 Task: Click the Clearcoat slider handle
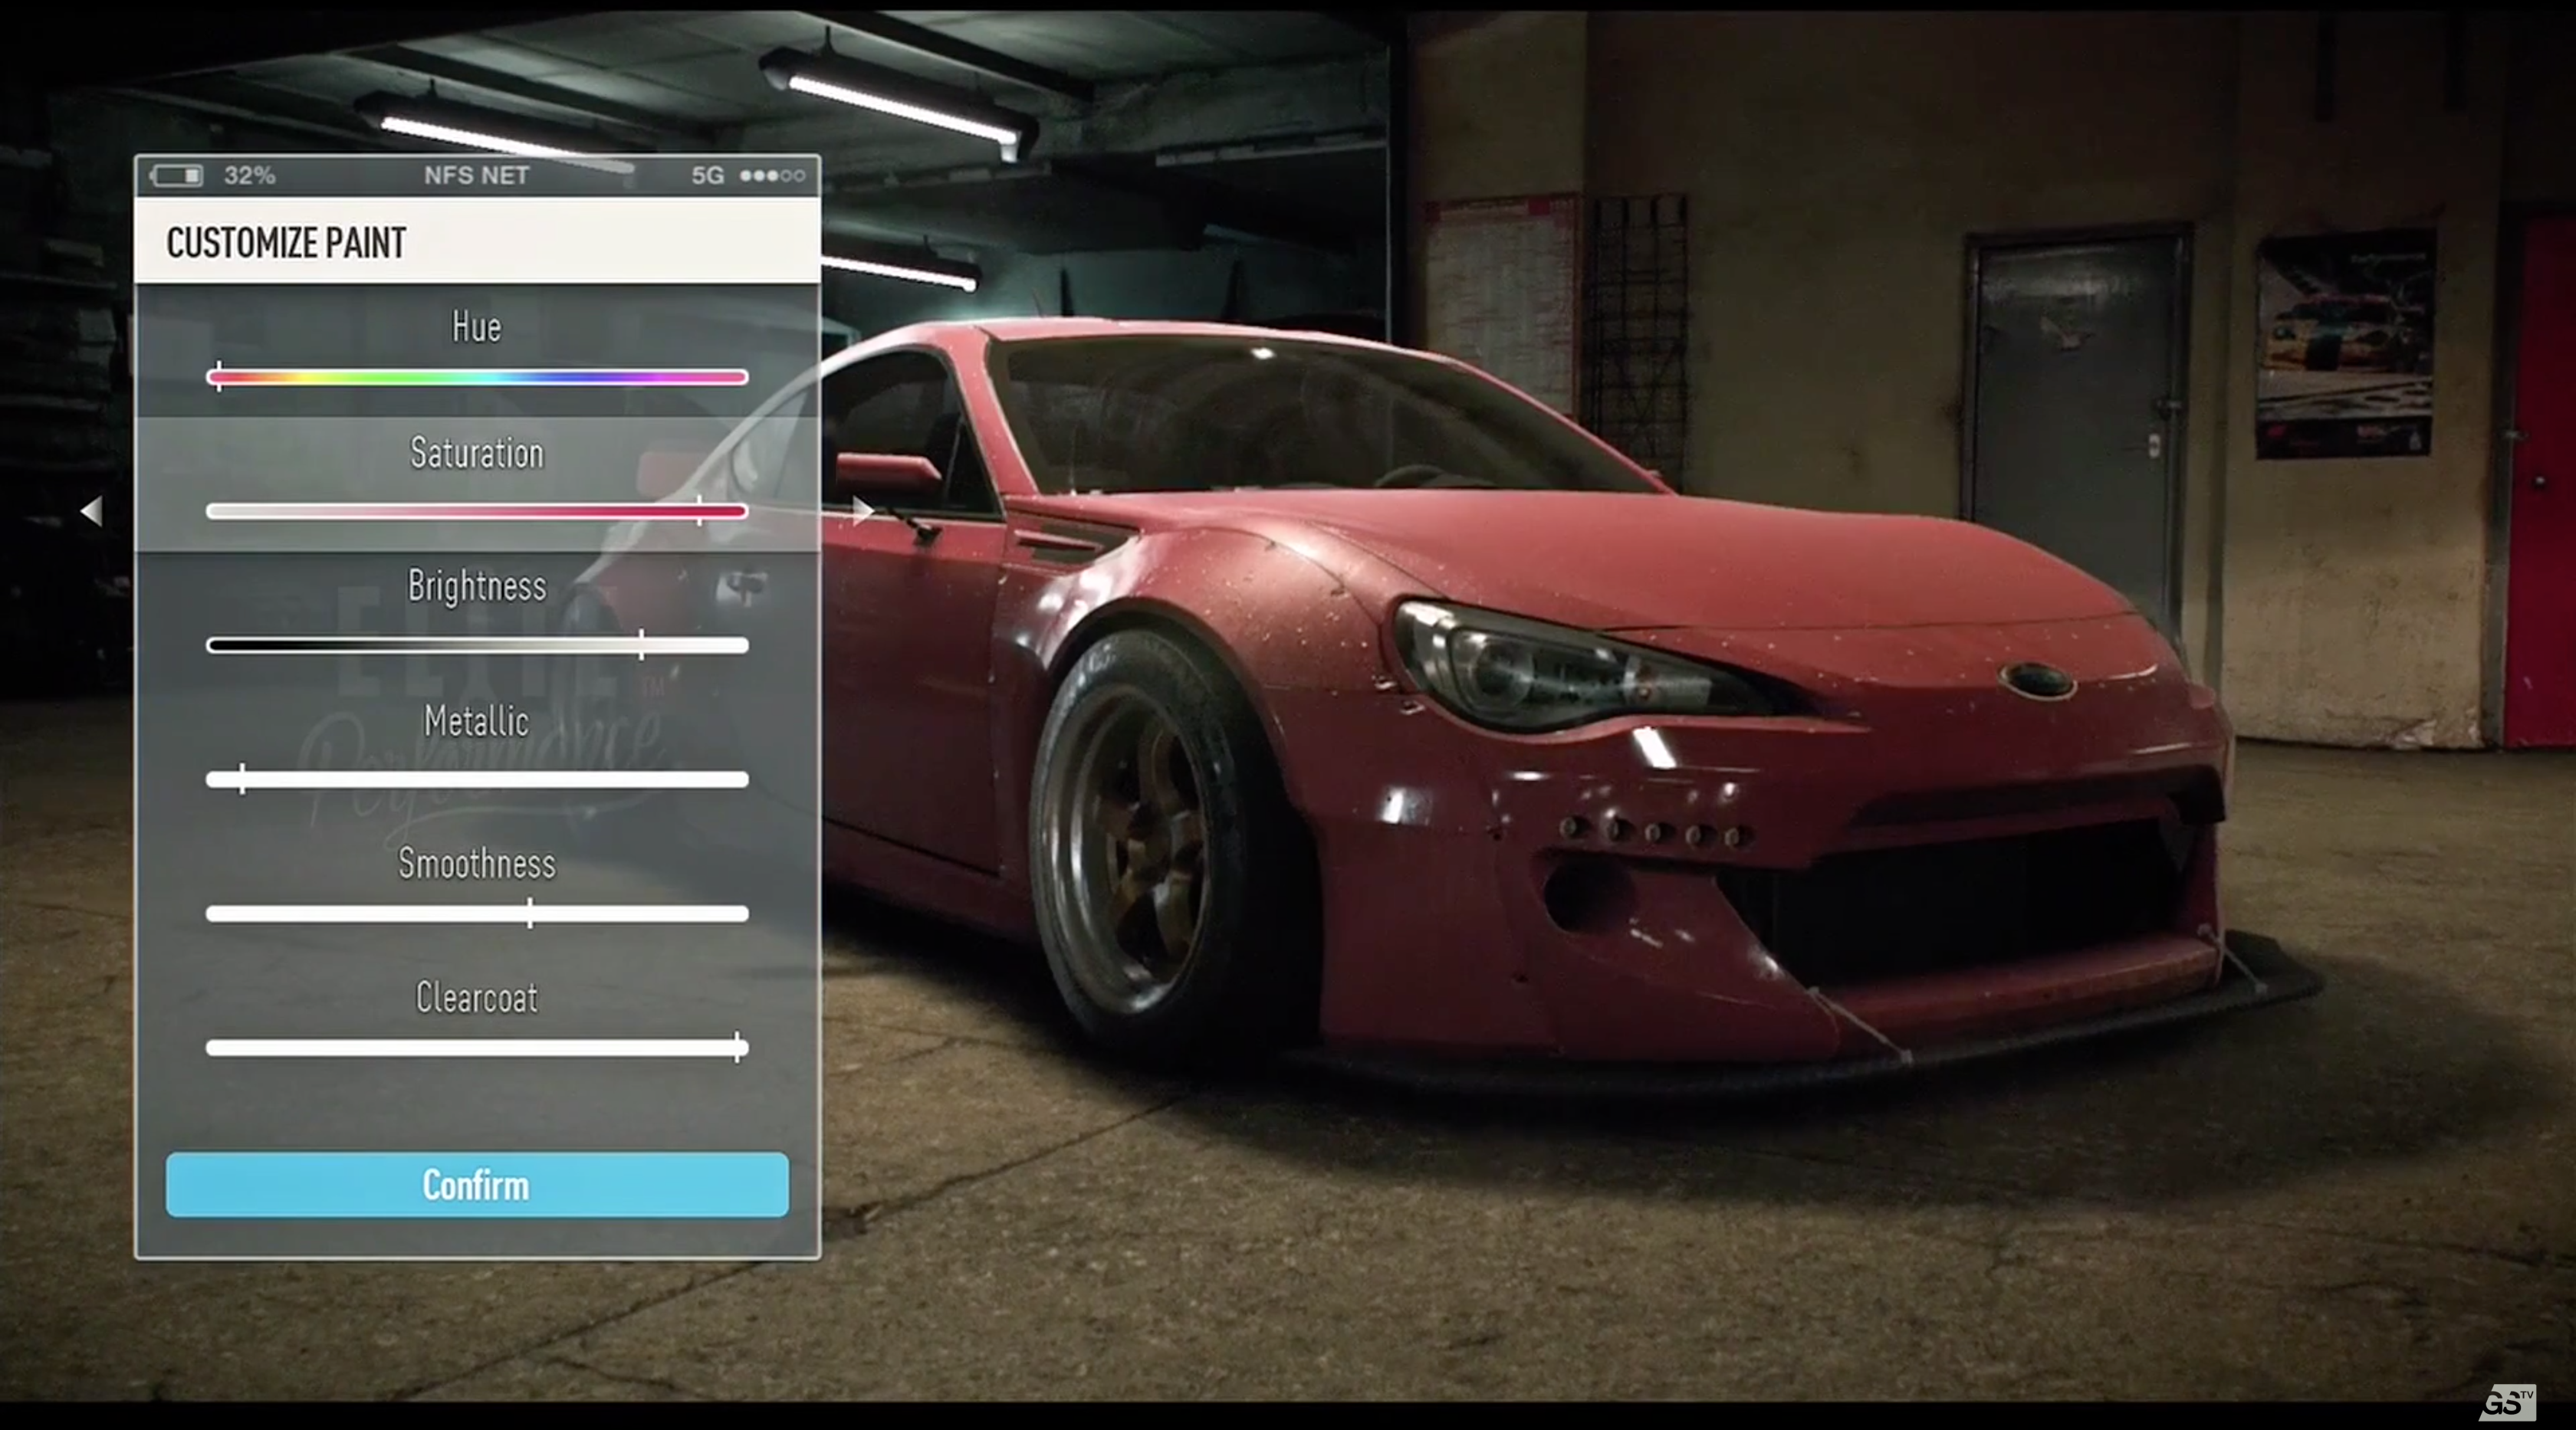[x=737, y=1048]
